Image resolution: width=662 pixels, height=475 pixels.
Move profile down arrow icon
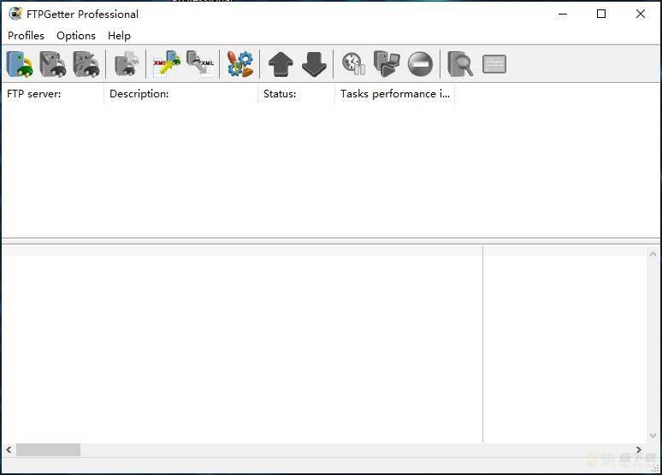click(314, 64)
